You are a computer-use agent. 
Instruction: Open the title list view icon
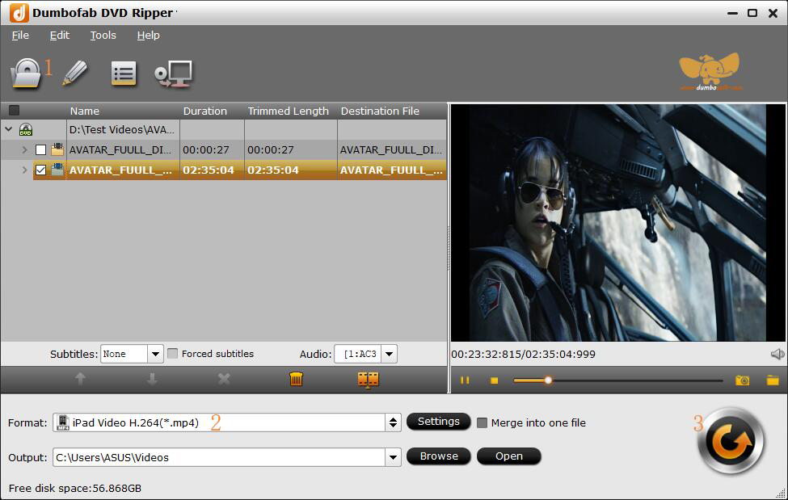[124, 74]
